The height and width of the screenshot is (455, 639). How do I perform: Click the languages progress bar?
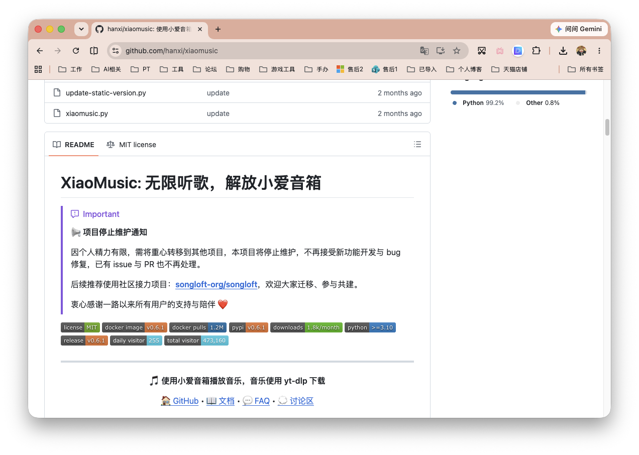point(518,92)
